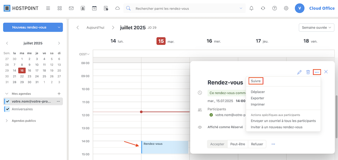The image size is (338, 160).
Task: Open the help question mark icon
Action: (x=274, y=8)
